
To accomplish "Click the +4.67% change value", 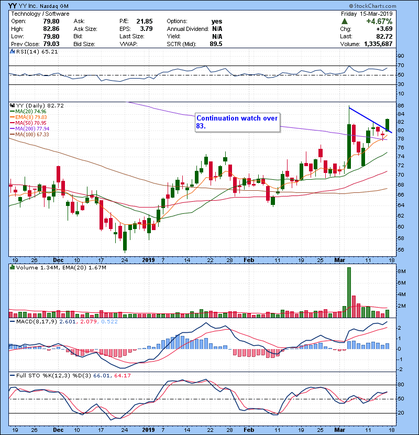I will [x=379, y=21].
